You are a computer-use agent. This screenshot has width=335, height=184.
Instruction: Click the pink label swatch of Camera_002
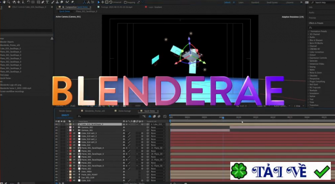(70, 127)
